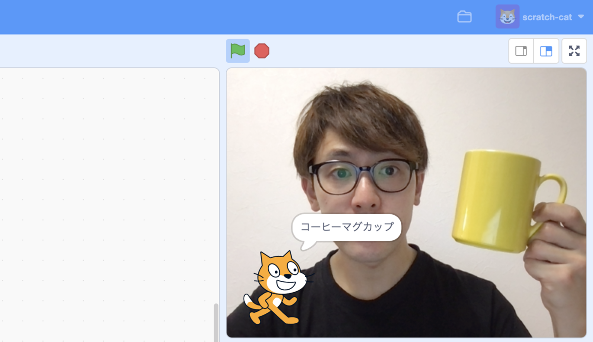The image size is (593, 342).
Task: Switch to small stage layout
Action: pyautogui.click(x=521, y=51)
